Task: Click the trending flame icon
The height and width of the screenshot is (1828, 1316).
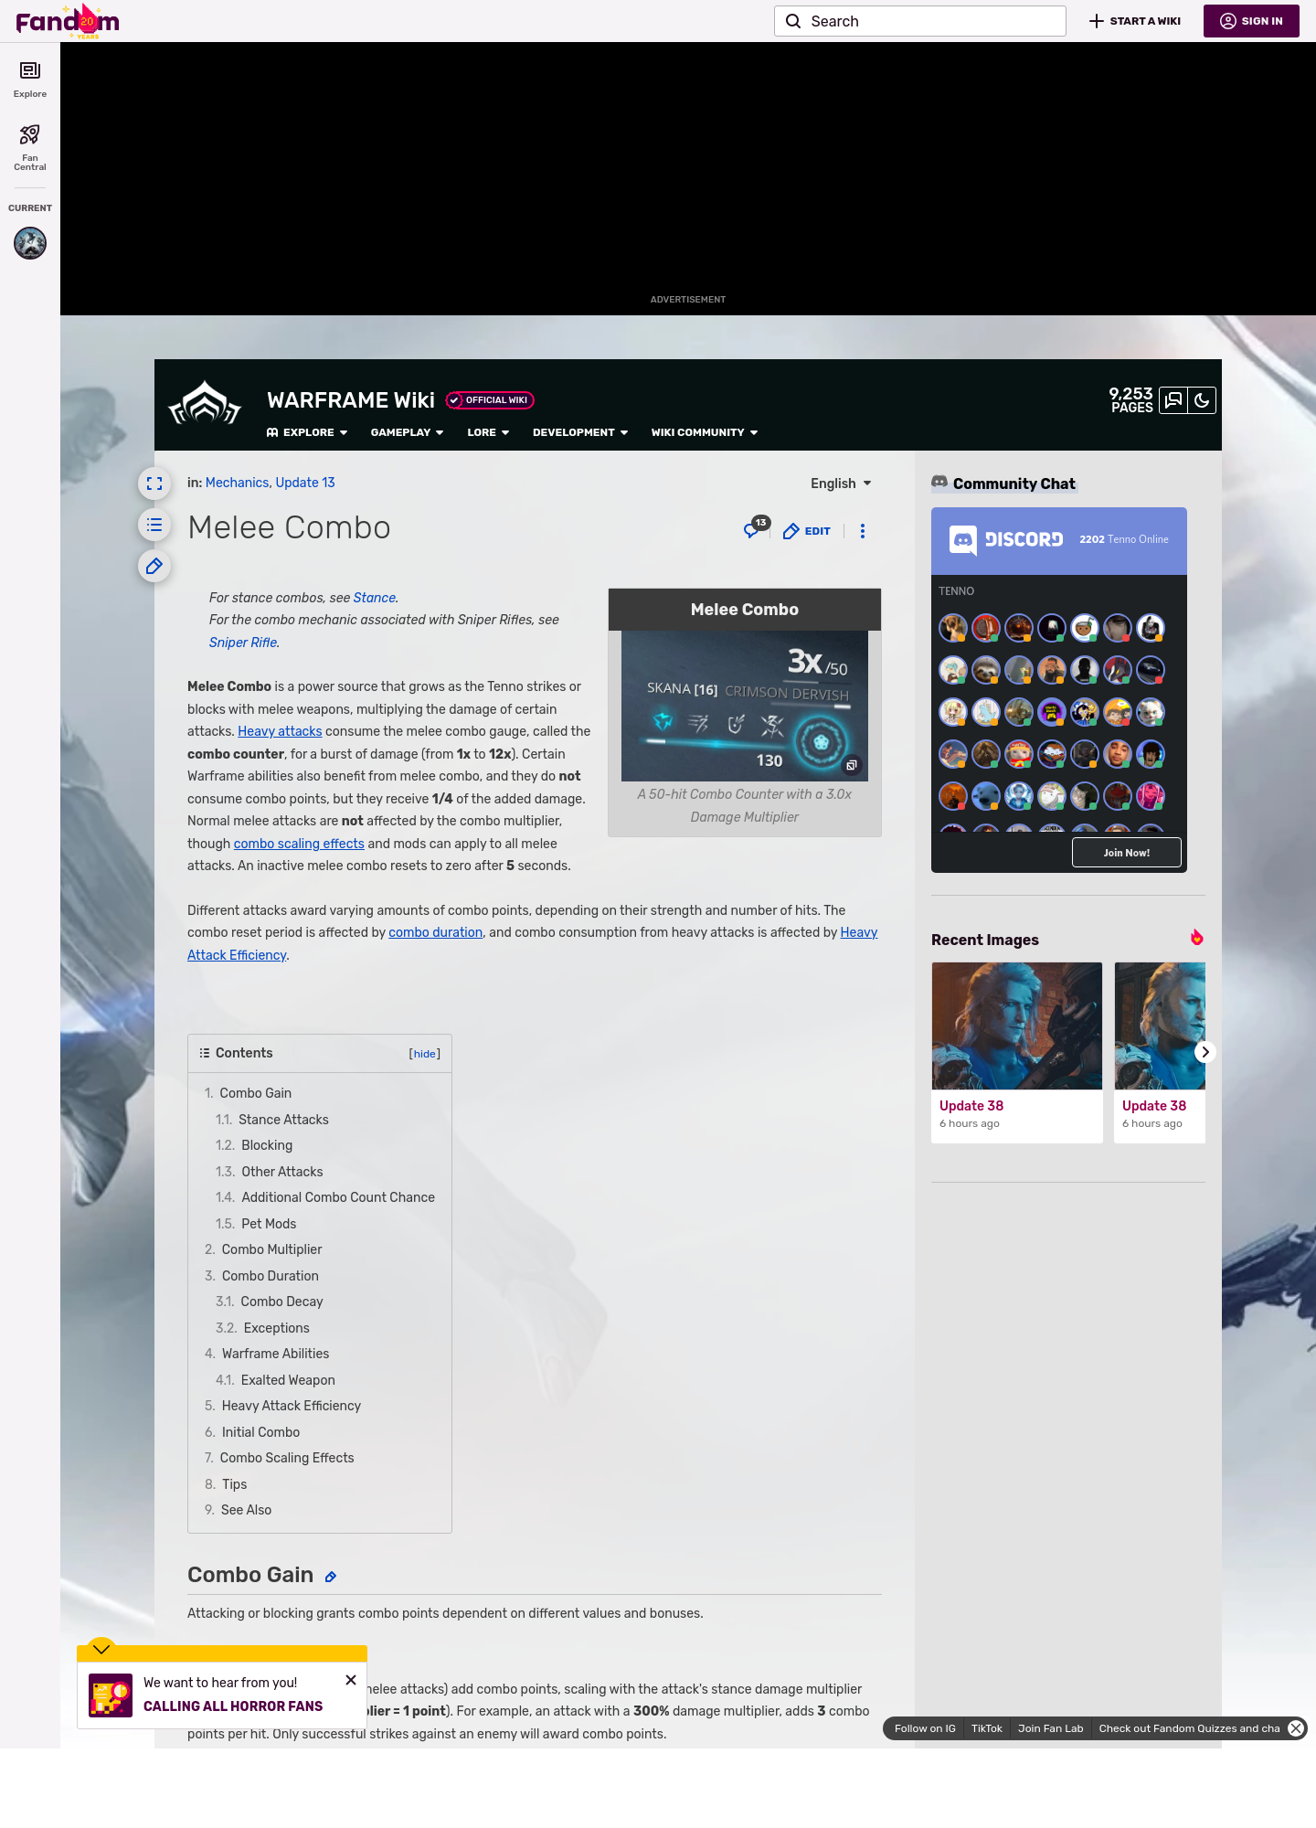Action: (1196, 938)
